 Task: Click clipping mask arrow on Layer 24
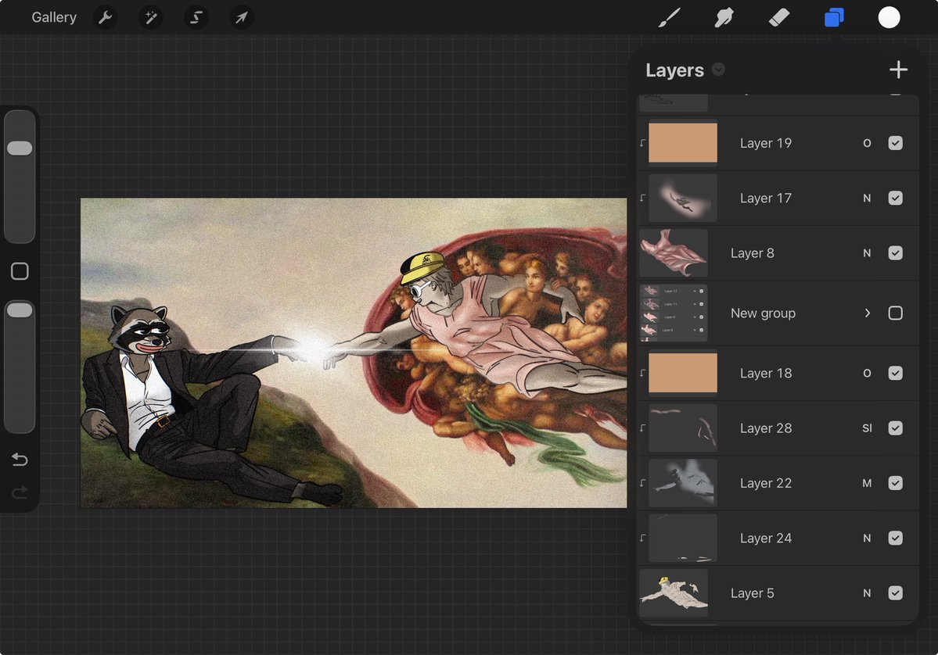pyautogui.click(x=642, y=538)
